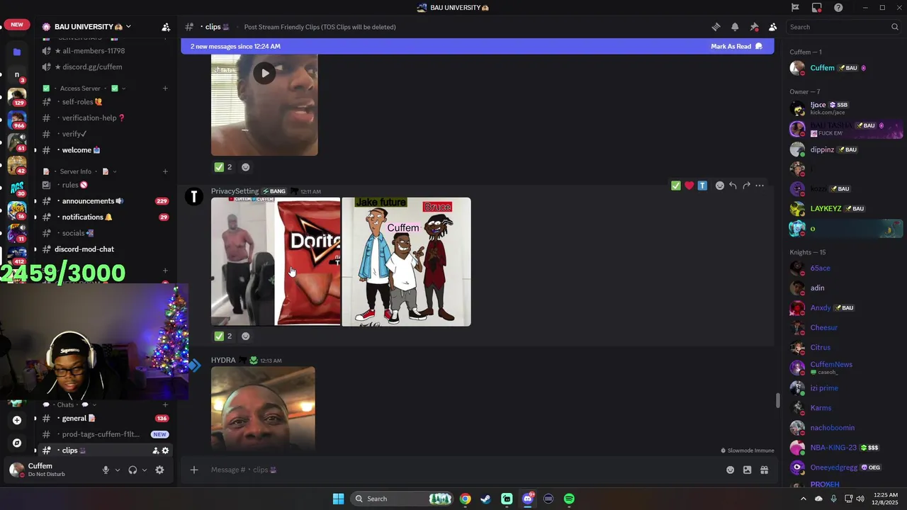Open HYDRA's video thumbnail
This screenshot has height=510, width=907.
[x=263, y=407]
